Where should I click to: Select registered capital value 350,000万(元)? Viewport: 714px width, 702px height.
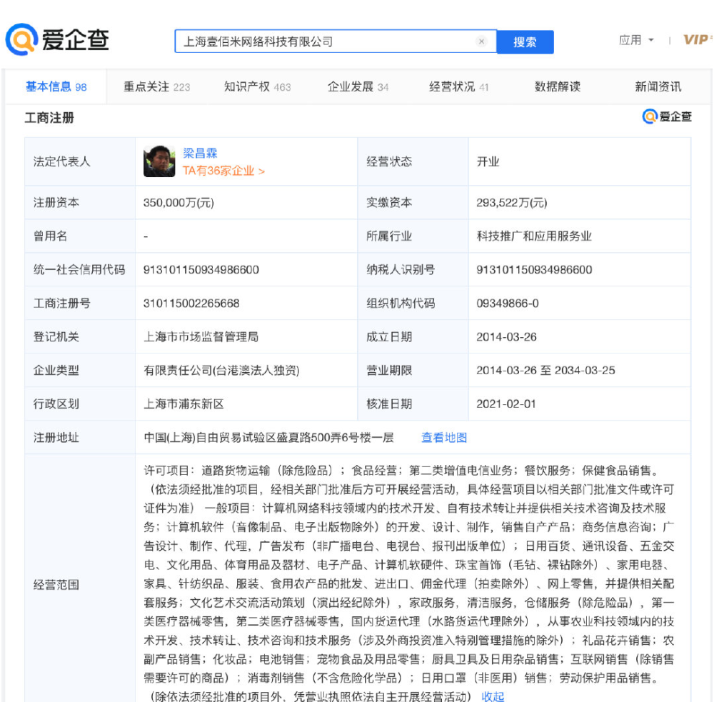tap(178, 203)
